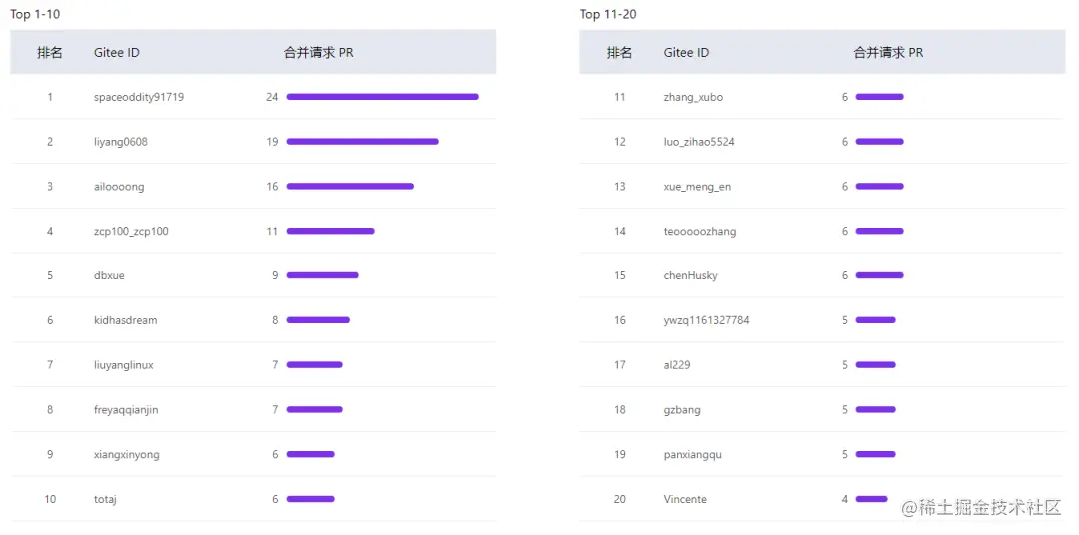Click the left table 排名 column header
The width and height of the screenshot is (1079, 535).
[x=50, y=53]
